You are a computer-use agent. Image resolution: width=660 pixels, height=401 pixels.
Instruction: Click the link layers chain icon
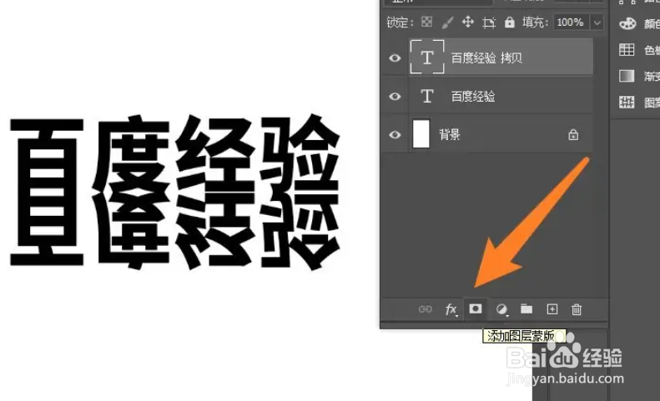tap(426, 309)
